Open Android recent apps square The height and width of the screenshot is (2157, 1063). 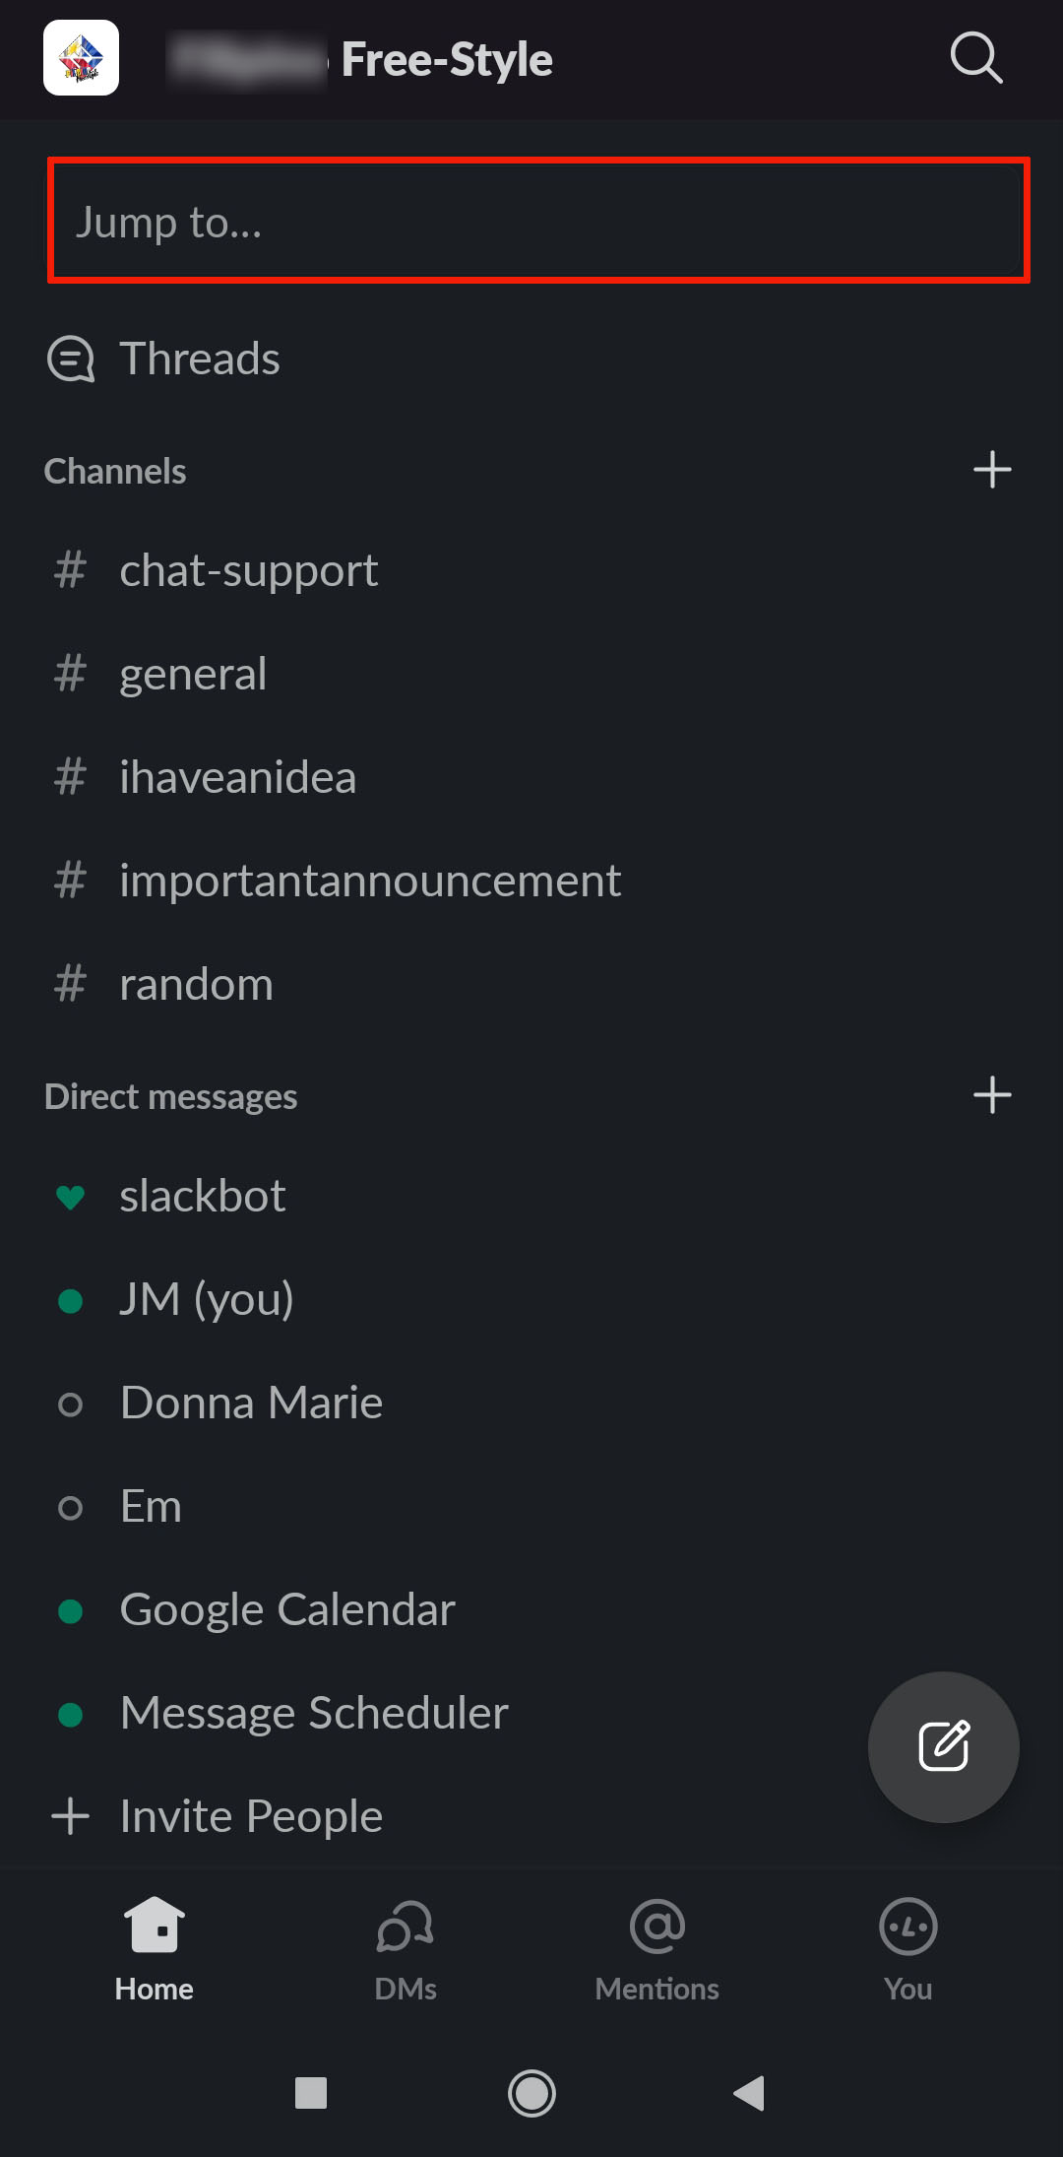tap(311, 2092)
